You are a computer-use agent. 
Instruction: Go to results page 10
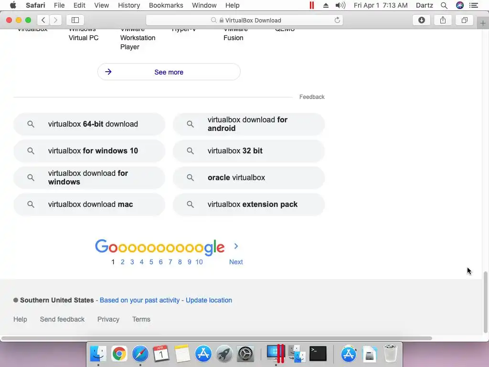[199, 262]
